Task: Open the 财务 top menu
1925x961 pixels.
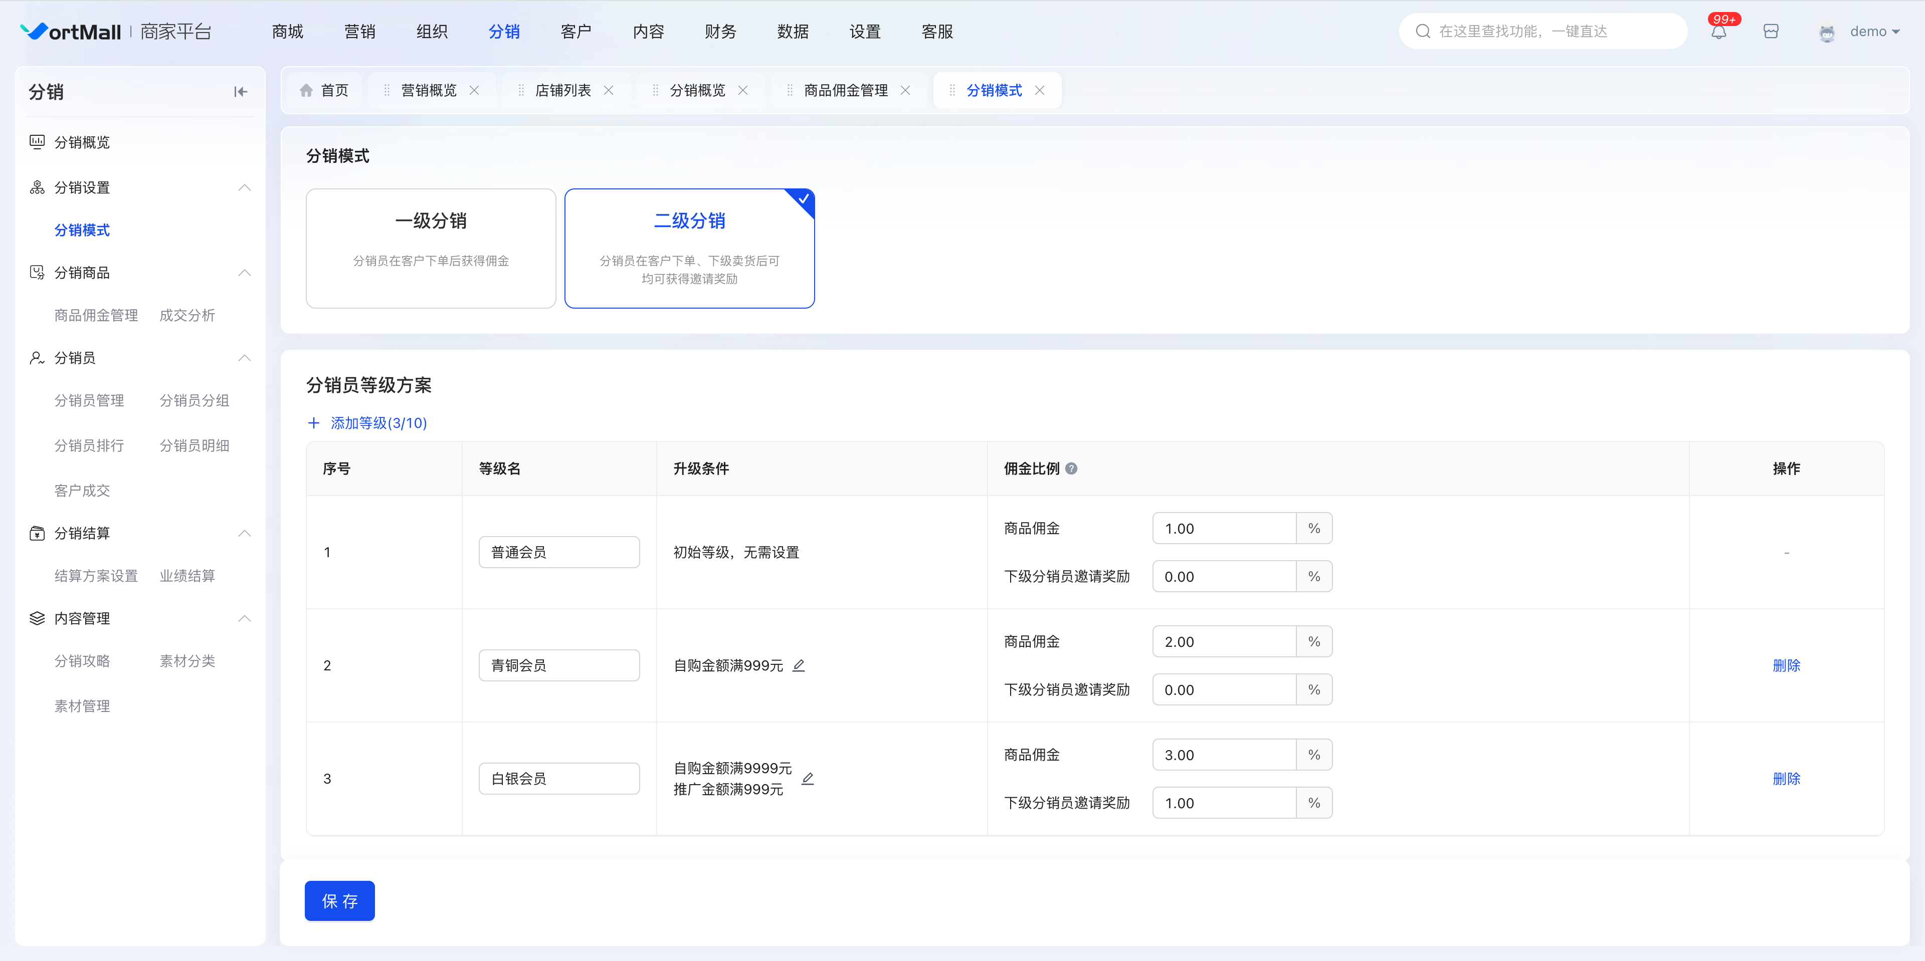Action: tap(720, 32)
